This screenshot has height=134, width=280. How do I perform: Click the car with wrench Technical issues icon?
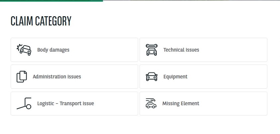tap(151, 50)
